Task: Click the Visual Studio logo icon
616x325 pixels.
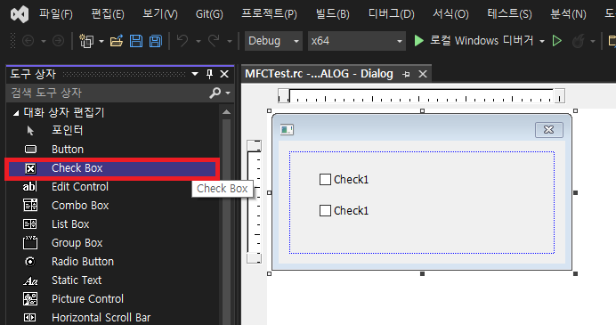Action: tap(20, 14)
